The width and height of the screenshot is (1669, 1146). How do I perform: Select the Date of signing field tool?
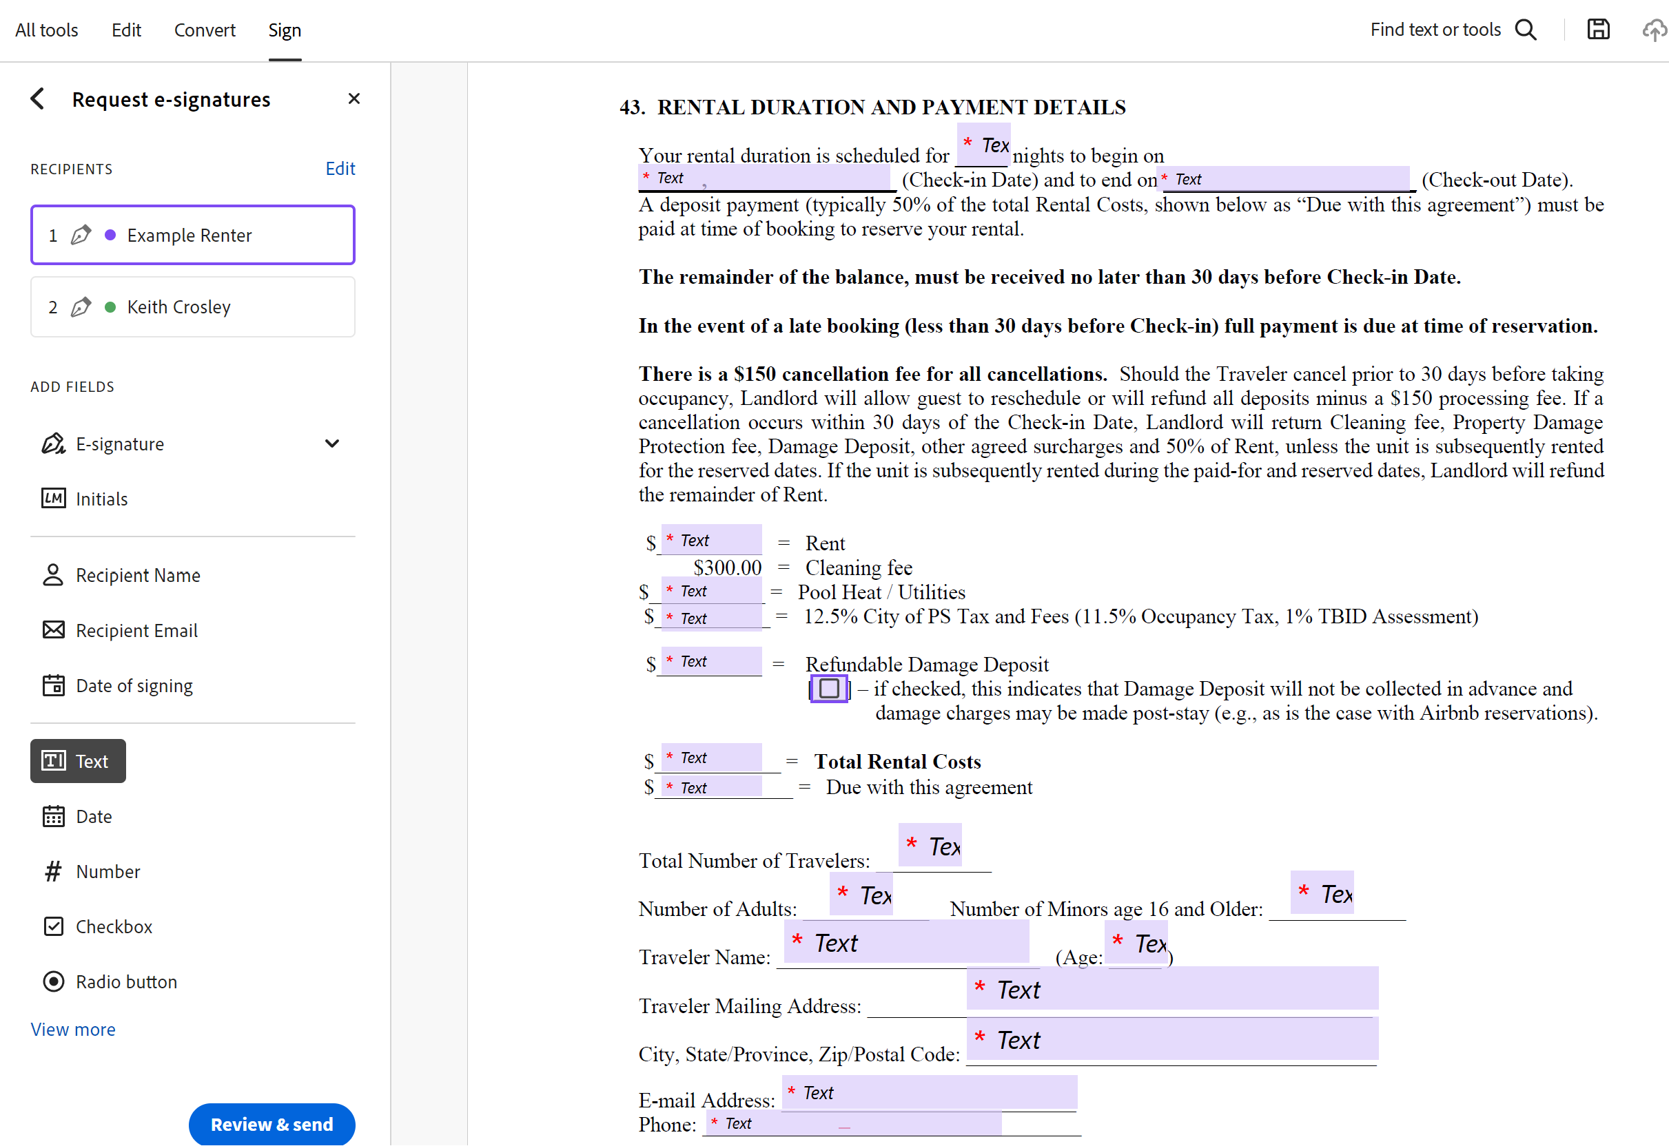click(134, 685)
